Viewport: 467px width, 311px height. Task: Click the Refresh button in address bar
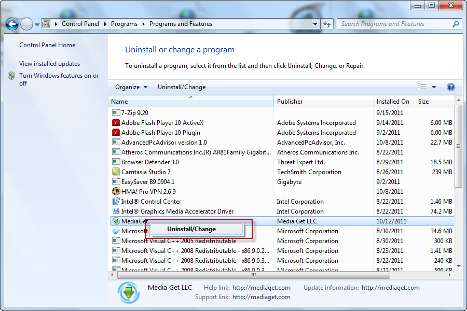click(x=327, y=24)
